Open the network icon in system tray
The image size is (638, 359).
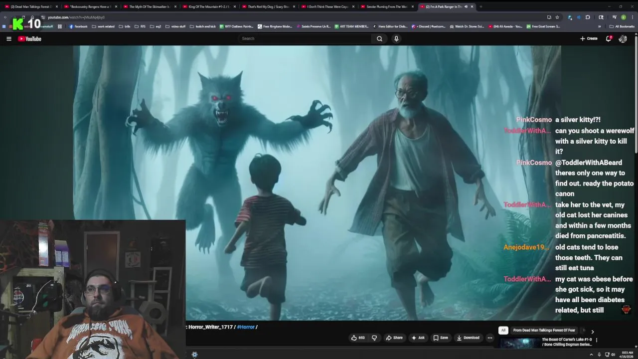tap(607, 355)
